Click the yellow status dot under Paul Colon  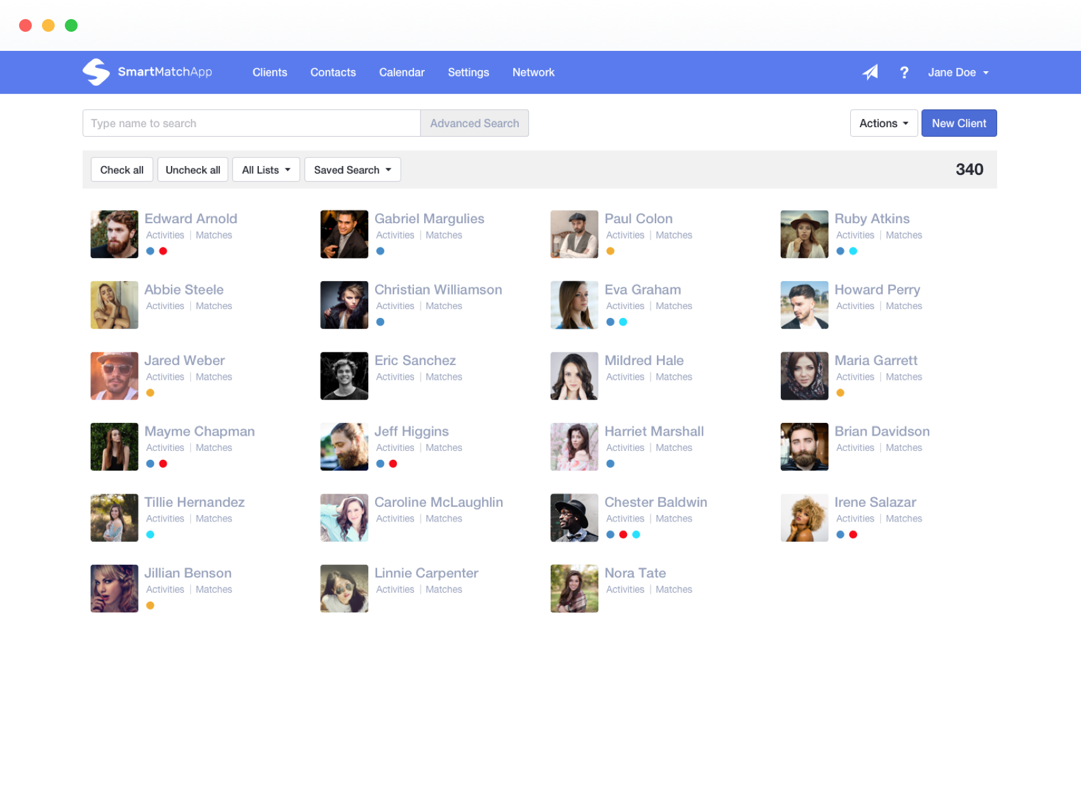tap(610, 251)
